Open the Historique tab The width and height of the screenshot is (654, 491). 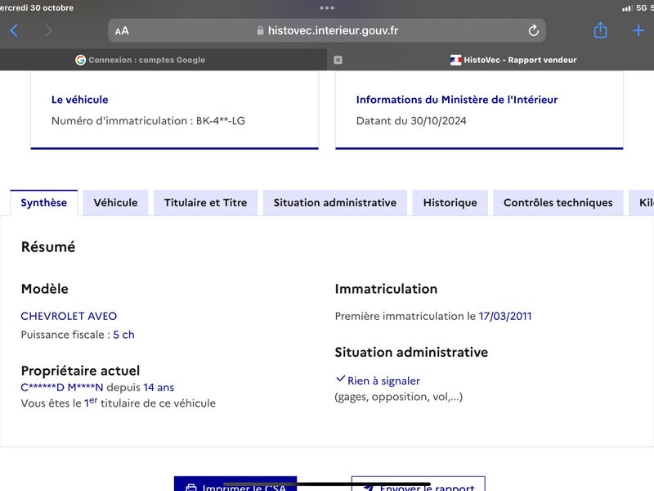pos(450,202)
